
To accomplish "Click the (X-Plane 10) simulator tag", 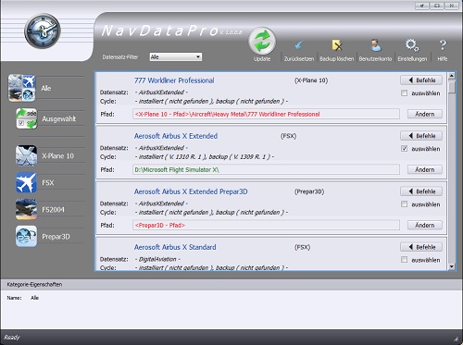I will click(311, 80).
